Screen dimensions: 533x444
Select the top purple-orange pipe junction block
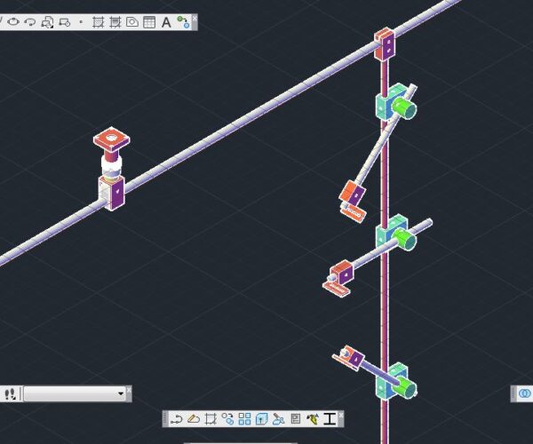pyautogui.click(x=385, y=44)
